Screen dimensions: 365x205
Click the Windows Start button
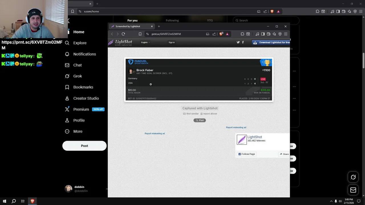coord(5,201)
